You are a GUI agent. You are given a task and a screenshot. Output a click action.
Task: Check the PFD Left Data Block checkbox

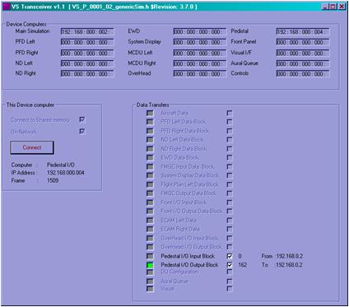point(230,122)
